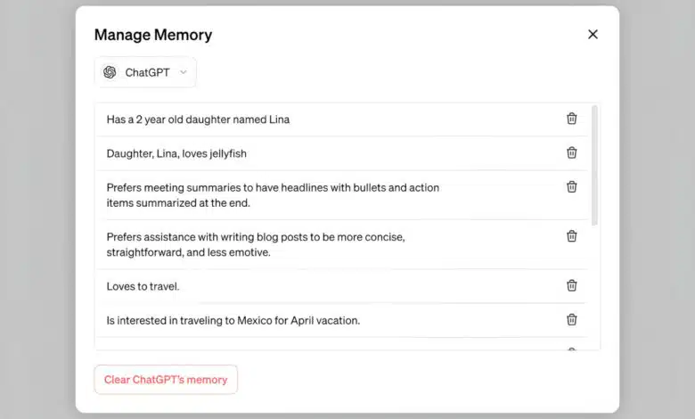Screen dimensions: 695x419
Task: Trash the blog posts writing preference memory
Action: [572, 236]
